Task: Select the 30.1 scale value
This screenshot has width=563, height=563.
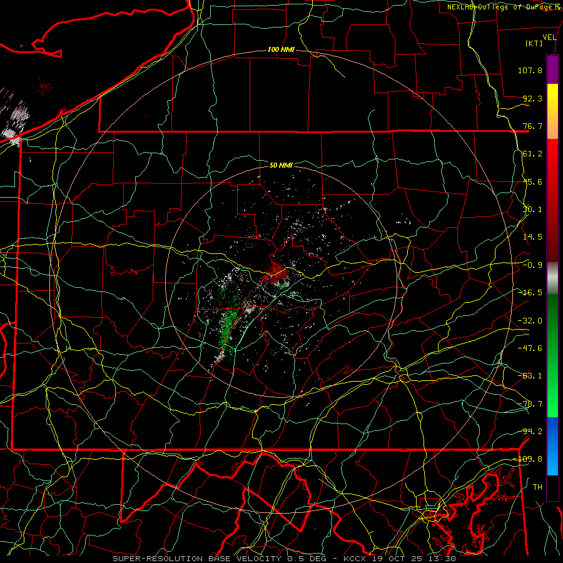Action: point(532,210)
